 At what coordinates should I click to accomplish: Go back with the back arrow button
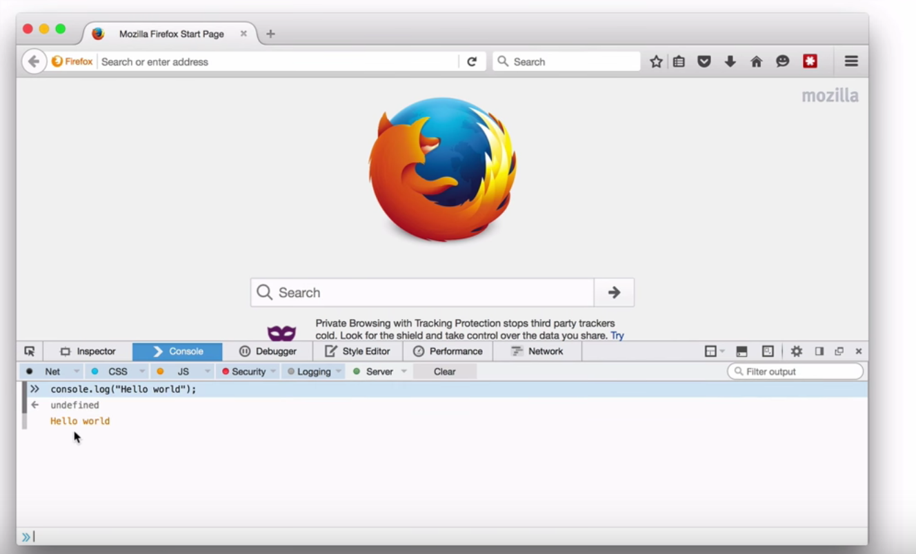(33, 61)
